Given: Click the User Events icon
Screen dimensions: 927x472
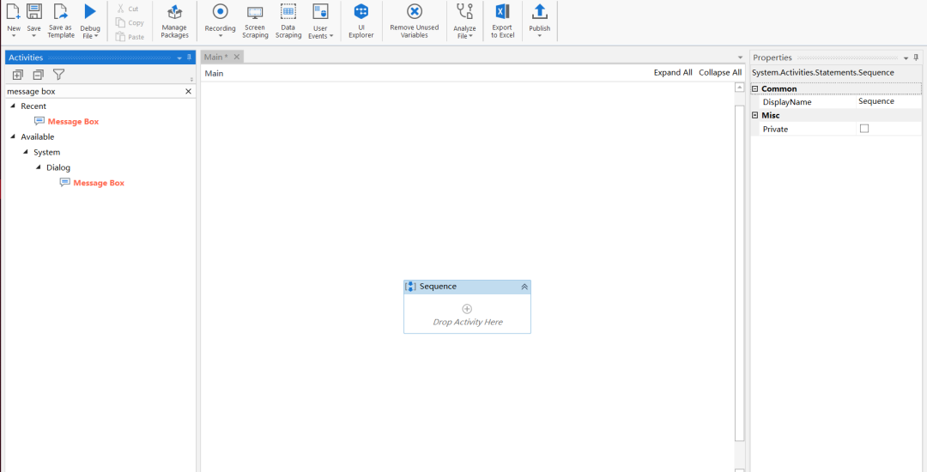Looking at the screenshot, I should (320, 11).
